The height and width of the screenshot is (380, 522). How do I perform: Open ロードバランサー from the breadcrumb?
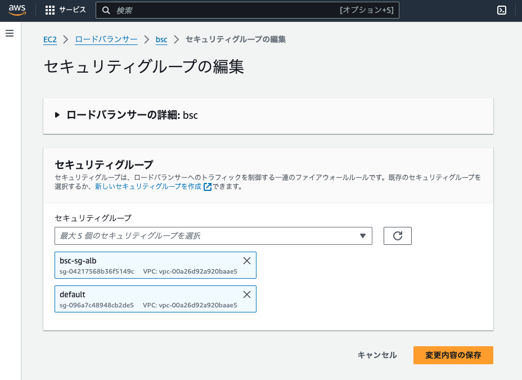(106, 39)
